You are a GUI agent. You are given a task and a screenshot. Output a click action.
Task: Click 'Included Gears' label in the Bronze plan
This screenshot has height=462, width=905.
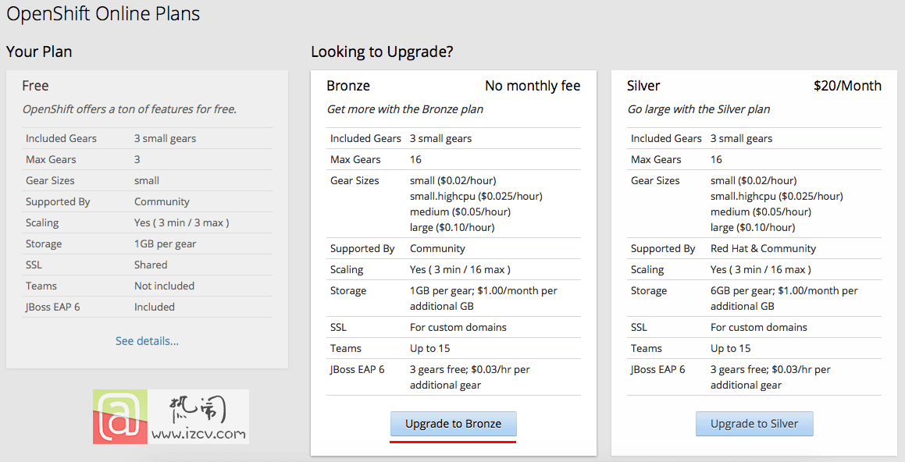tap(365, 138)
